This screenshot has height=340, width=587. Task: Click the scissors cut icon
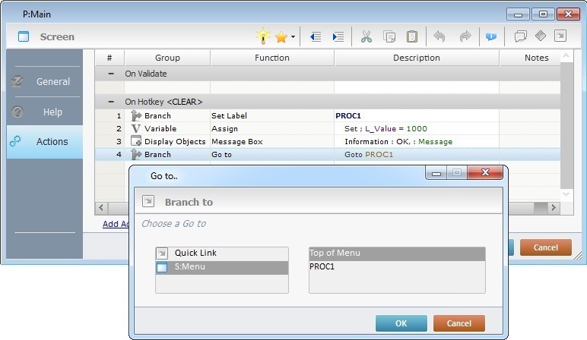(x=366, y=36)
